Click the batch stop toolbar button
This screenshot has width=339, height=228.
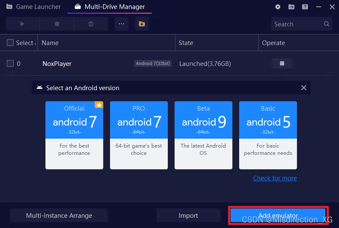tap(57, 24)
